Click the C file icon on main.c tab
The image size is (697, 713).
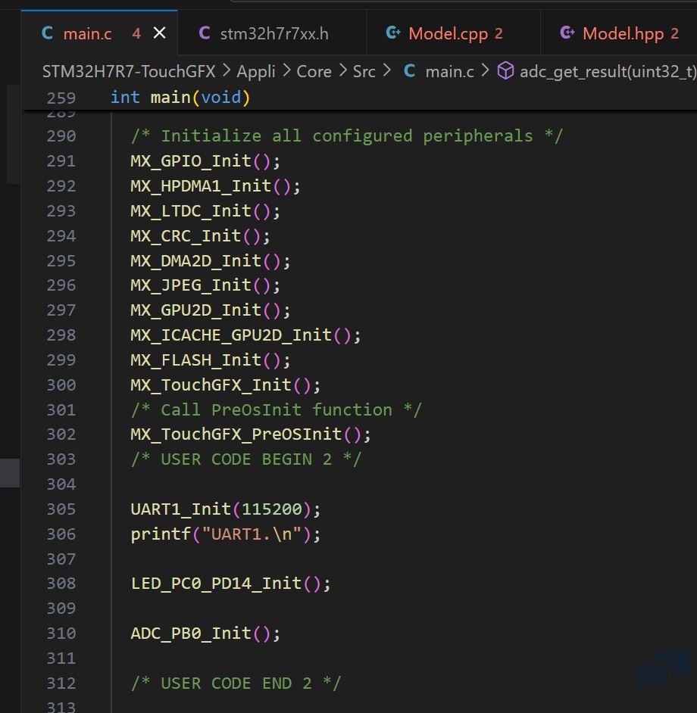47,33
